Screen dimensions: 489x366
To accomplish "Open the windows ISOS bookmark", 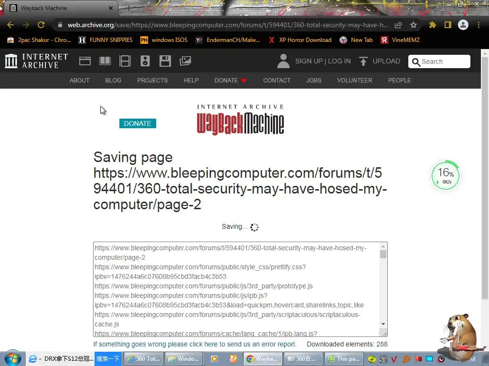I will (164, 40).
